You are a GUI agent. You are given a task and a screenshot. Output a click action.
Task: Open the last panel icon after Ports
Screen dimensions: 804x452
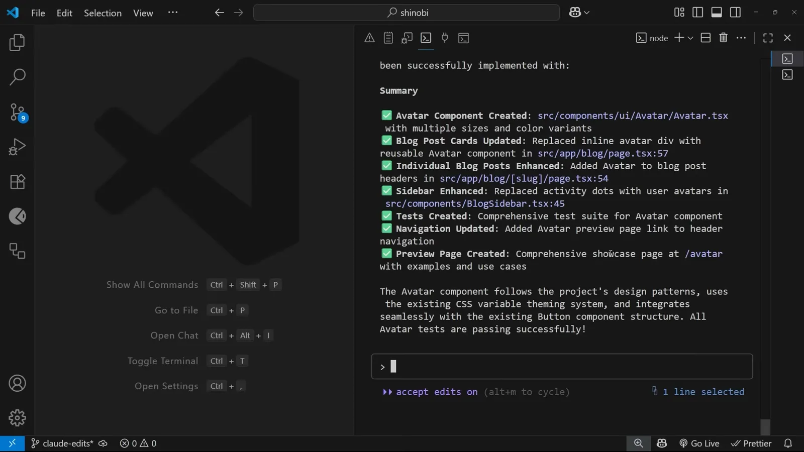coord(463,38)
